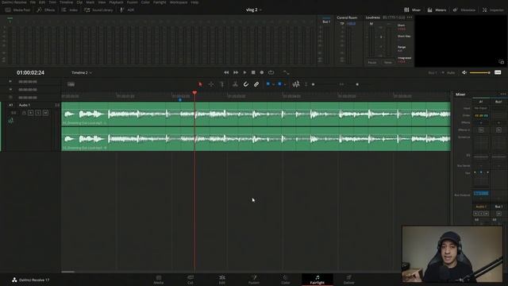Select the upper green audio clip channel
The width and height of the screenshot is (508, 286).
coord(256,114)
